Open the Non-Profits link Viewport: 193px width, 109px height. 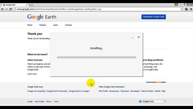click(103, 91)
